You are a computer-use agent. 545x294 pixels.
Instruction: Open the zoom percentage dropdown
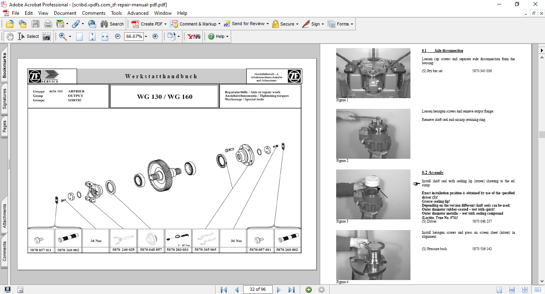click(146, 36)
